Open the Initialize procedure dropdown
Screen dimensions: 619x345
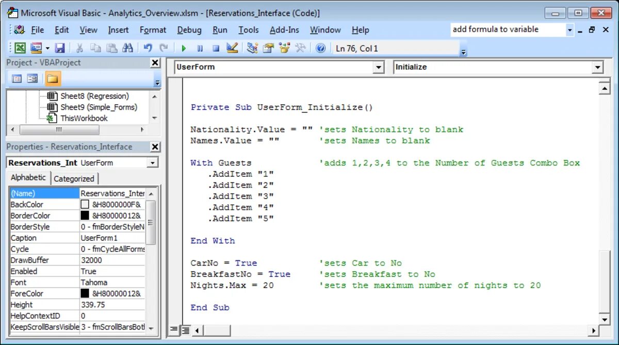click(x=598, y=67)
